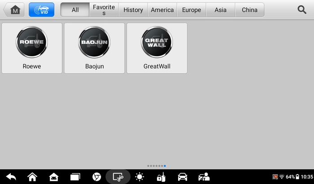Image resolution: width=314 pixels, height=184 pixels.
Task: Open the GreatWall brand tile
Action: pyautogui.click(x=157, y=48)
